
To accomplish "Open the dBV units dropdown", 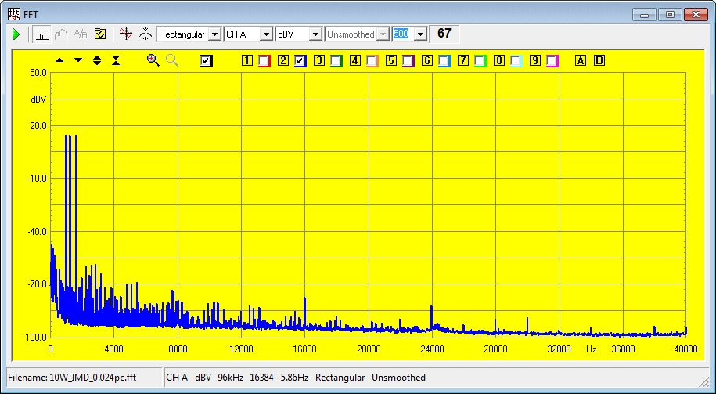I will [x=315, y=34].
